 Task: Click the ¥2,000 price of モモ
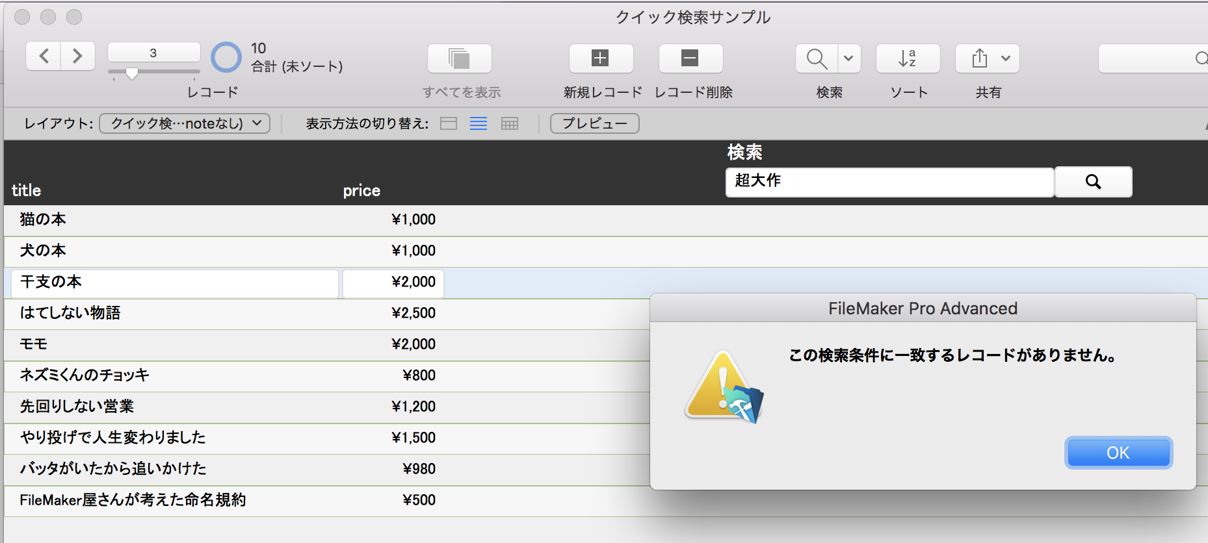pos(414,344)
